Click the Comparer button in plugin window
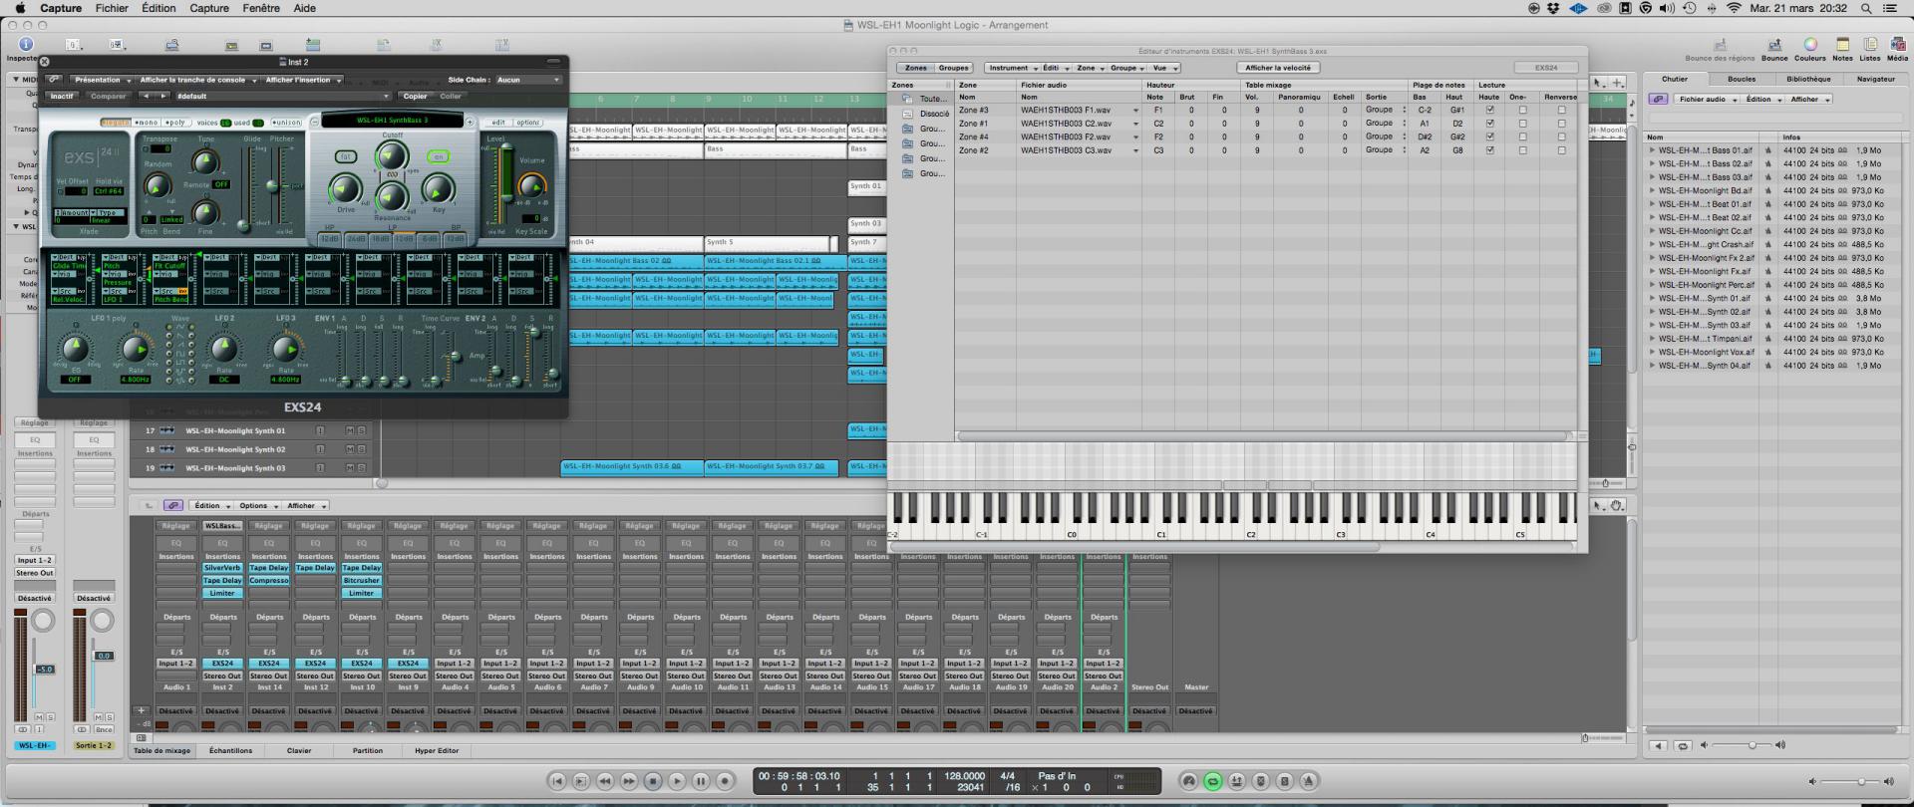Viewport: 1914px width, 807px height. 108,97
